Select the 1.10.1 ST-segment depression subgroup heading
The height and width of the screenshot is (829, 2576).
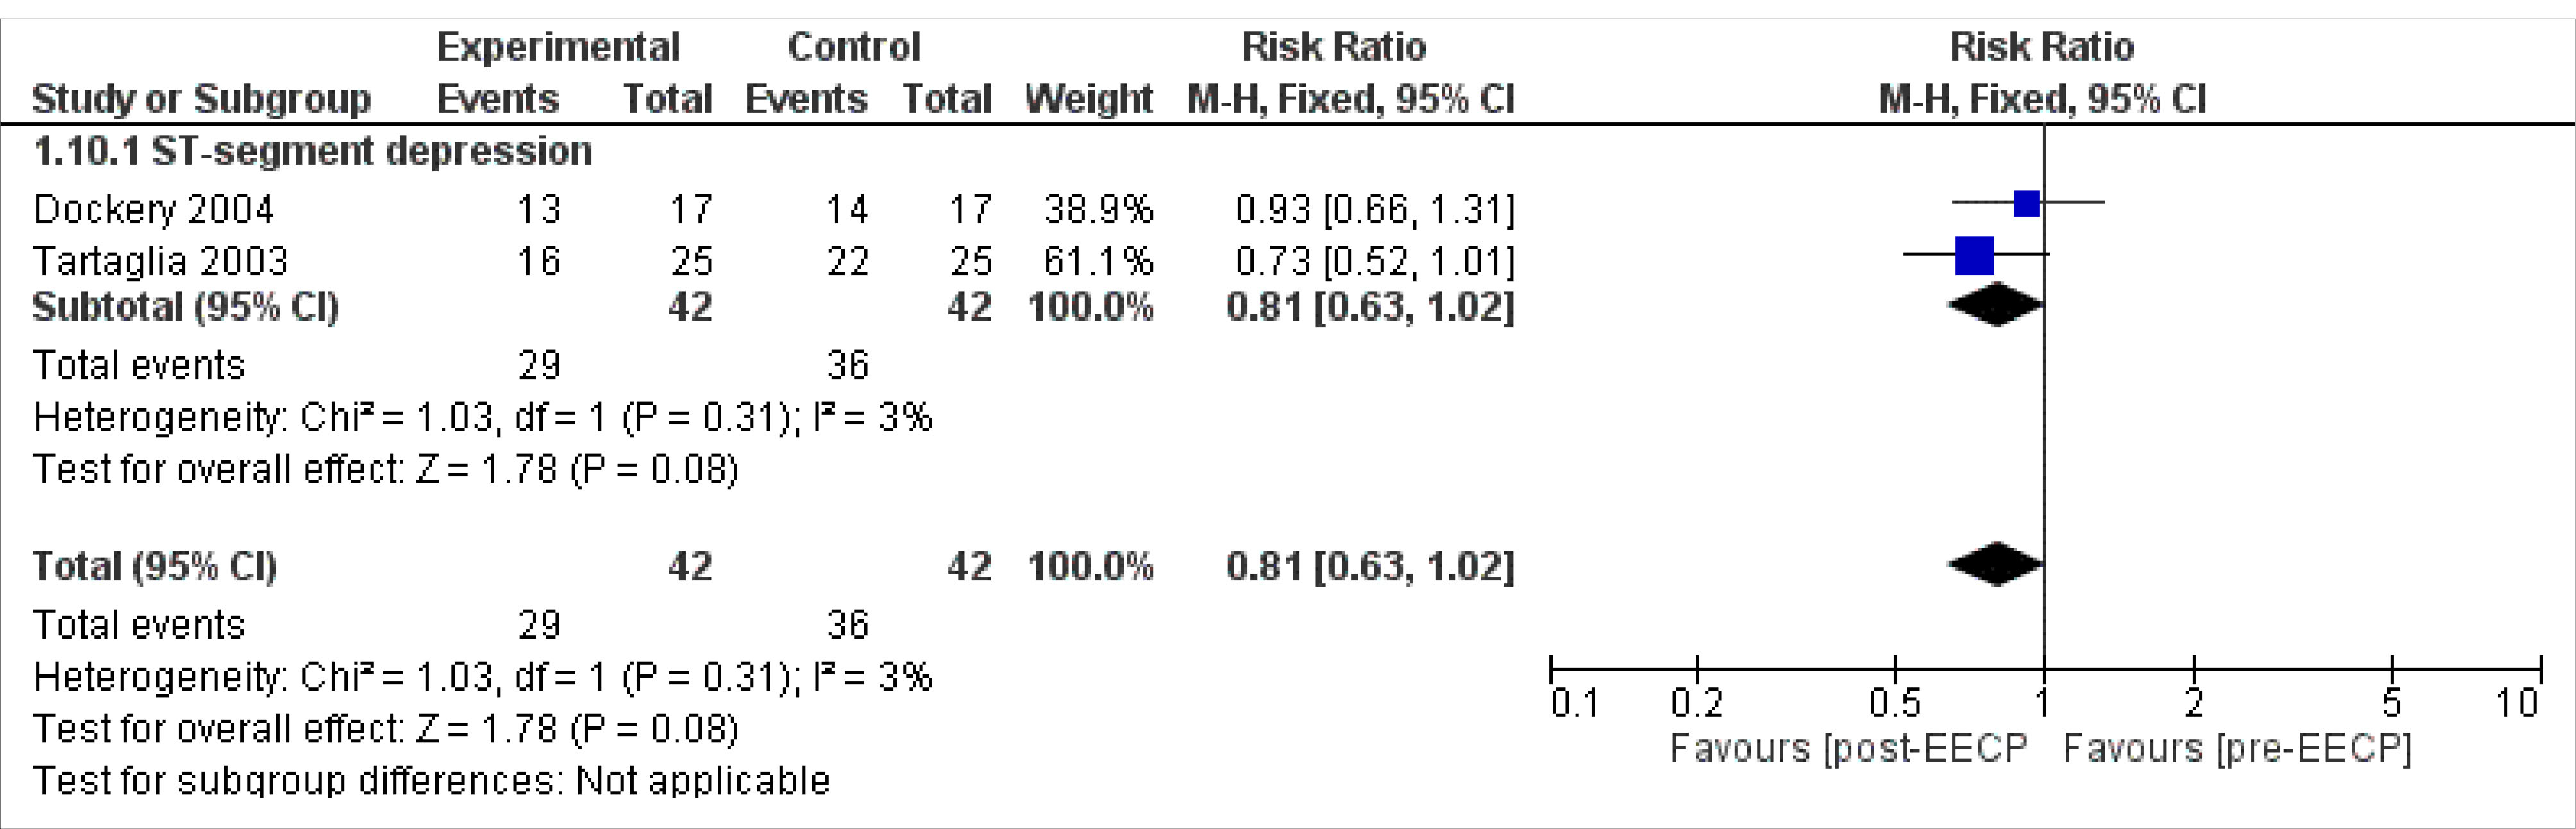click(312, 151)
